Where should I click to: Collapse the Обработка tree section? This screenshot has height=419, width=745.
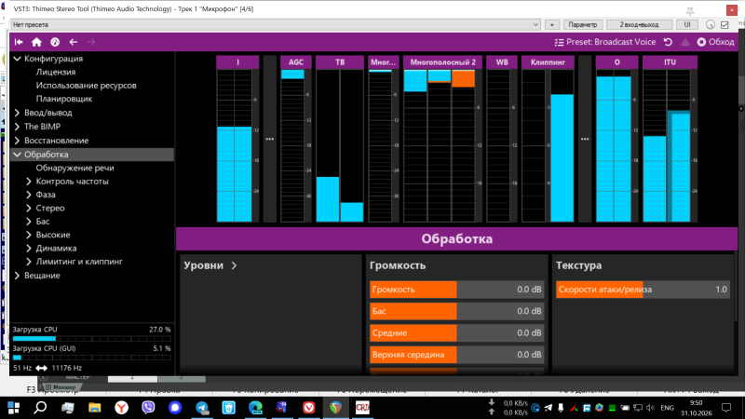(17, 154)
